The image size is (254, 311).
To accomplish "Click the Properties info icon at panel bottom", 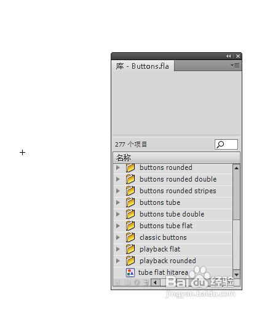I will point(137,283).
